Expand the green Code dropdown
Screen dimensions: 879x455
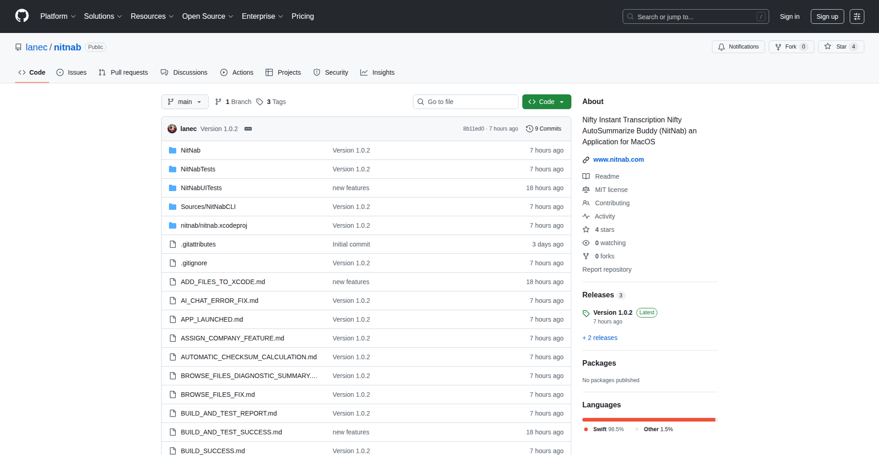point(546,102)
